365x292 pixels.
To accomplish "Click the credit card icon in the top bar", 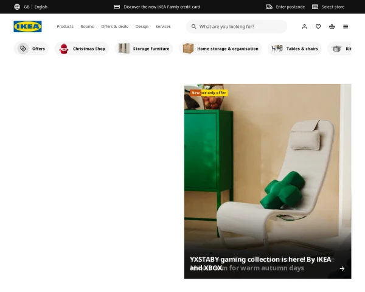I will (117, 7).
